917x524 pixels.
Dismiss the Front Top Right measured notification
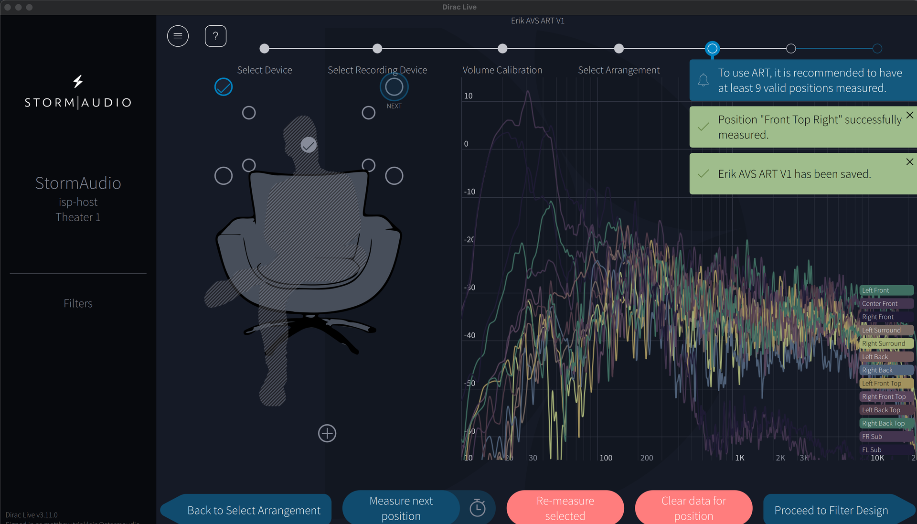pyautogui.click(x=909, y=115)
